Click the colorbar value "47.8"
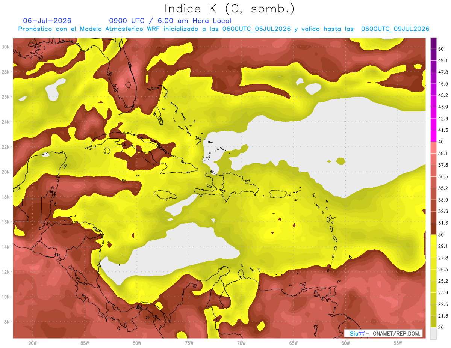Image resolution: width=451 pixels, height=348 pixels. (x=443, y=72)
